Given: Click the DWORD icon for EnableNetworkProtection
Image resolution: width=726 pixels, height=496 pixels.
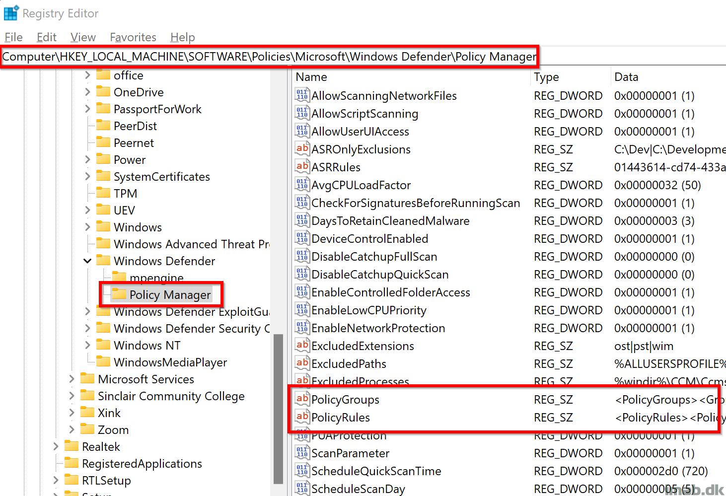Looking at the screenshot, I should 302,328.
